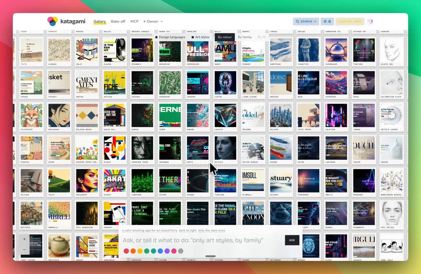Click the katagami logo icon
This screenshot has height=274, width=421.
52,21
